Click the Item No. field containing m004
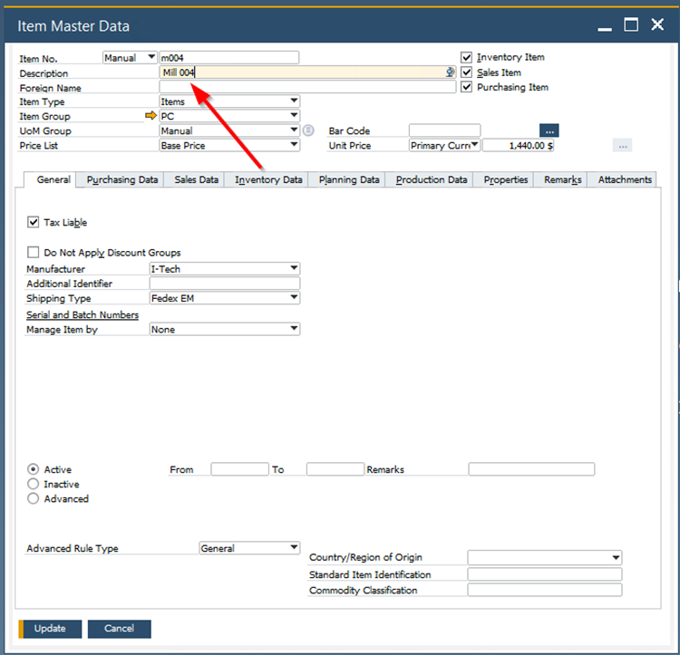The width and height of the screenshot is (680, 655). pyautogui.click(x=229, y=58)
